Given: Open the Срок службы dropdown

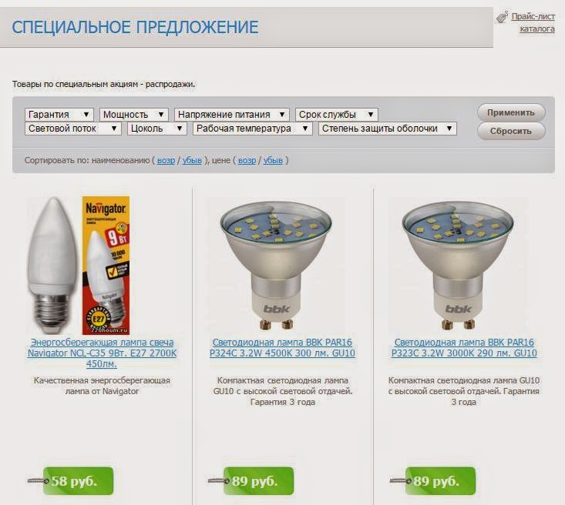Looking at the screenshot, I should click(x=337, y=115).
